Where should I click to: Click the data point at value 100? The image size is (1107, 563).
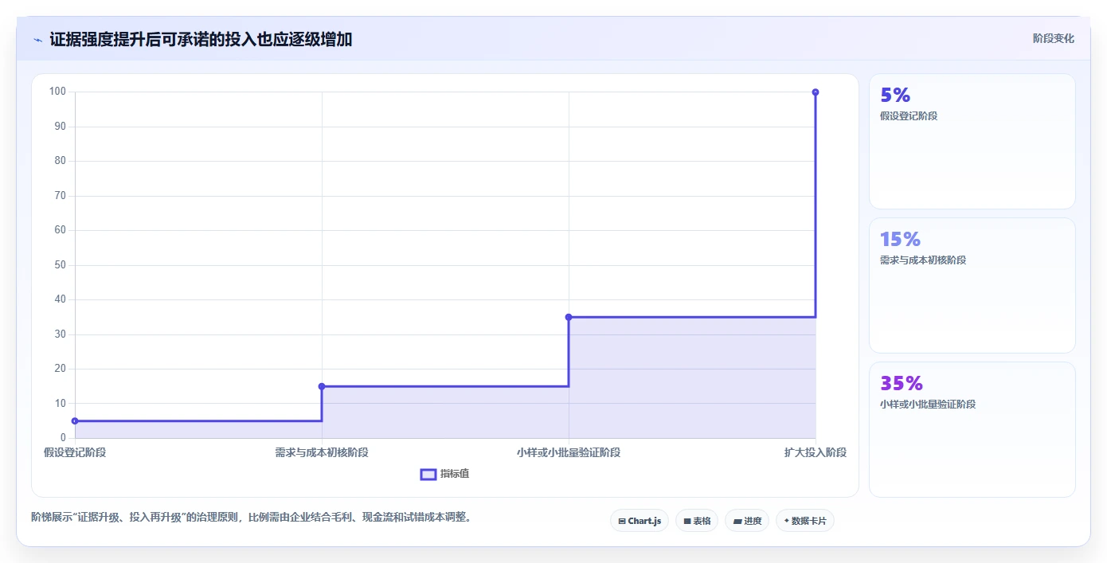816,92
